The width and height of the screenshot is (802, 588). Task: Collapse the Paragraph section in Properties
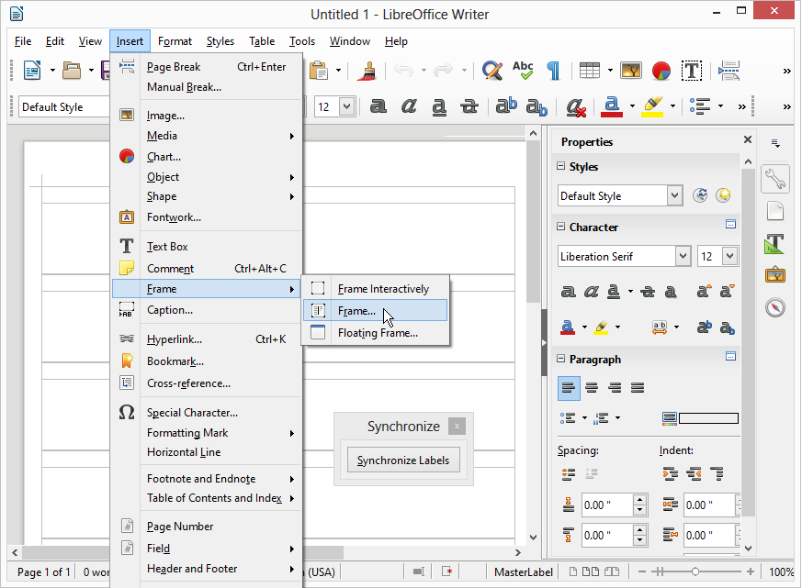(560, 359)
